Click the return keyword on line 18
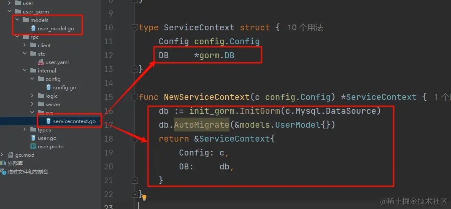 (174, 139)
